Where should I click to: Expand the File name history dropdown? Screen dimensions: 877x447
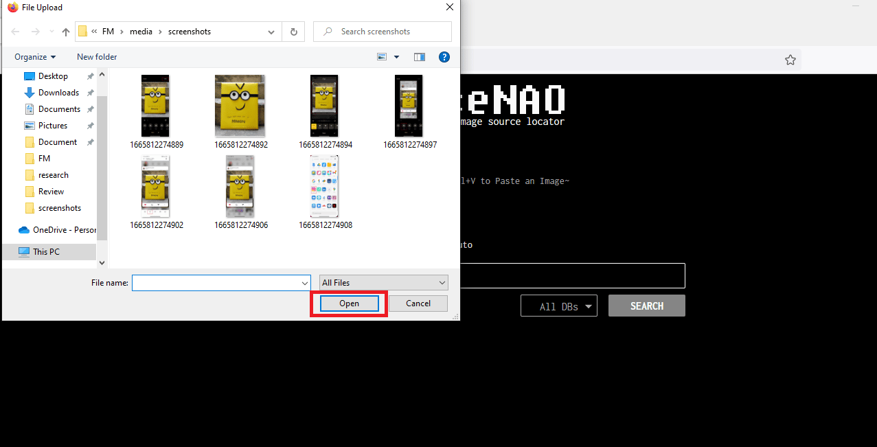click(x=306, y=283)
